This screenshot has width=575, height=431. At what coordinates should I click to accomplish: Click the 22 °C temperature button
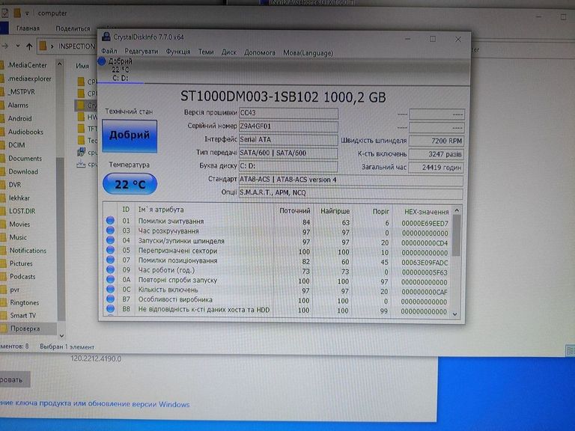coord(130,184)
